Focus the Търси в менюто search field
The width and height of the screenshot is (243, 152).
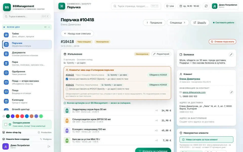pos(27,16)
